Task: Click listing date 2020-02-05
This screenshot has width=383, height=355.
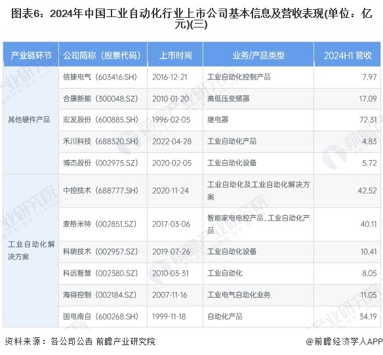Action: click(172, 163)
